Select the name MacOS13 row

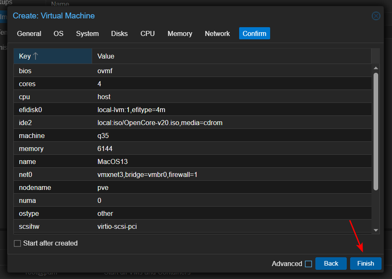193,161
